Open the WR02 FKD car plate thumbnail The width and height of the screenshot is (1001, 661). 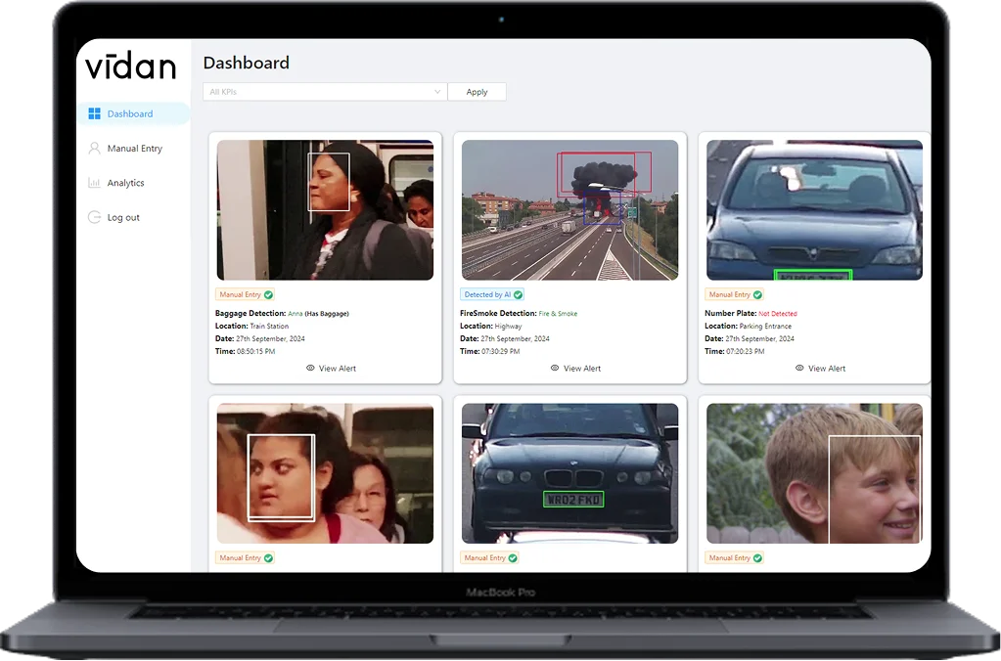click(569, 473)
